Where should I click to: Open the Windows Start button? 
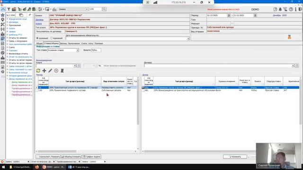point(3,167)
